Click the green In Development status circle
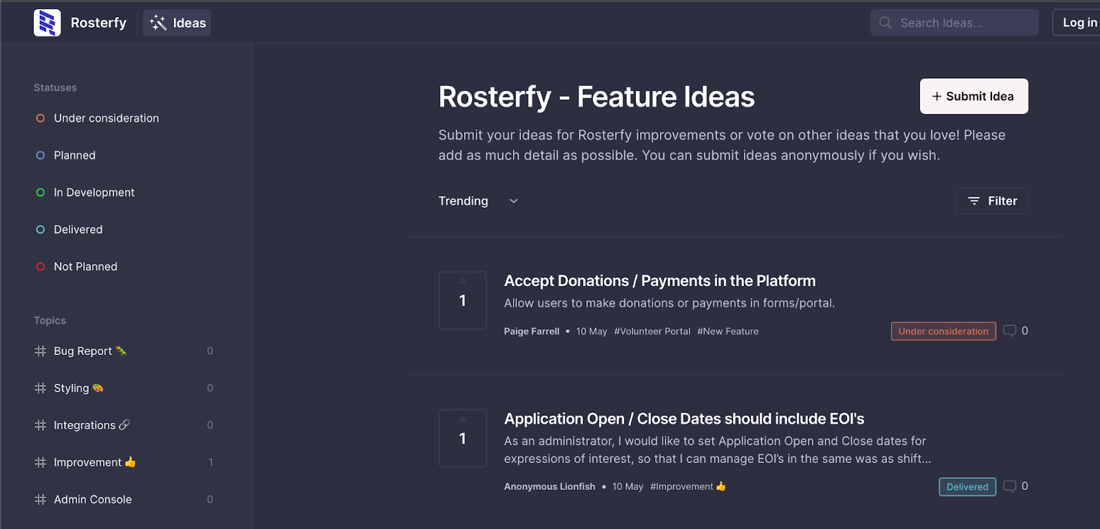1100x529 pixels. [41, 193]
